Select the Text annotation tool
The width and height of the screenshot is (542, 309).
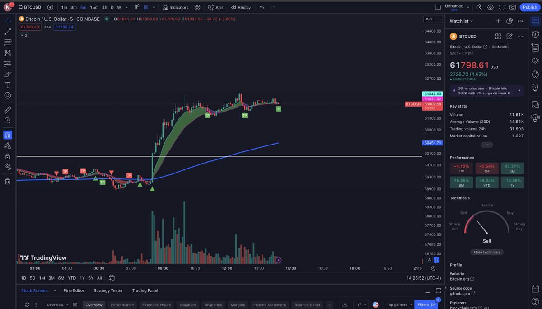pos(8,85)
